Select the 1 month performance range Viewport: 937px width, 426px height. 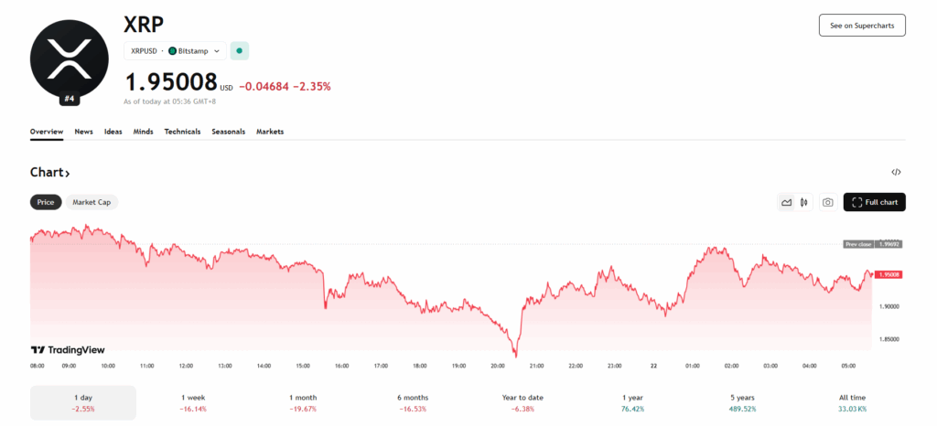(303, 403)
